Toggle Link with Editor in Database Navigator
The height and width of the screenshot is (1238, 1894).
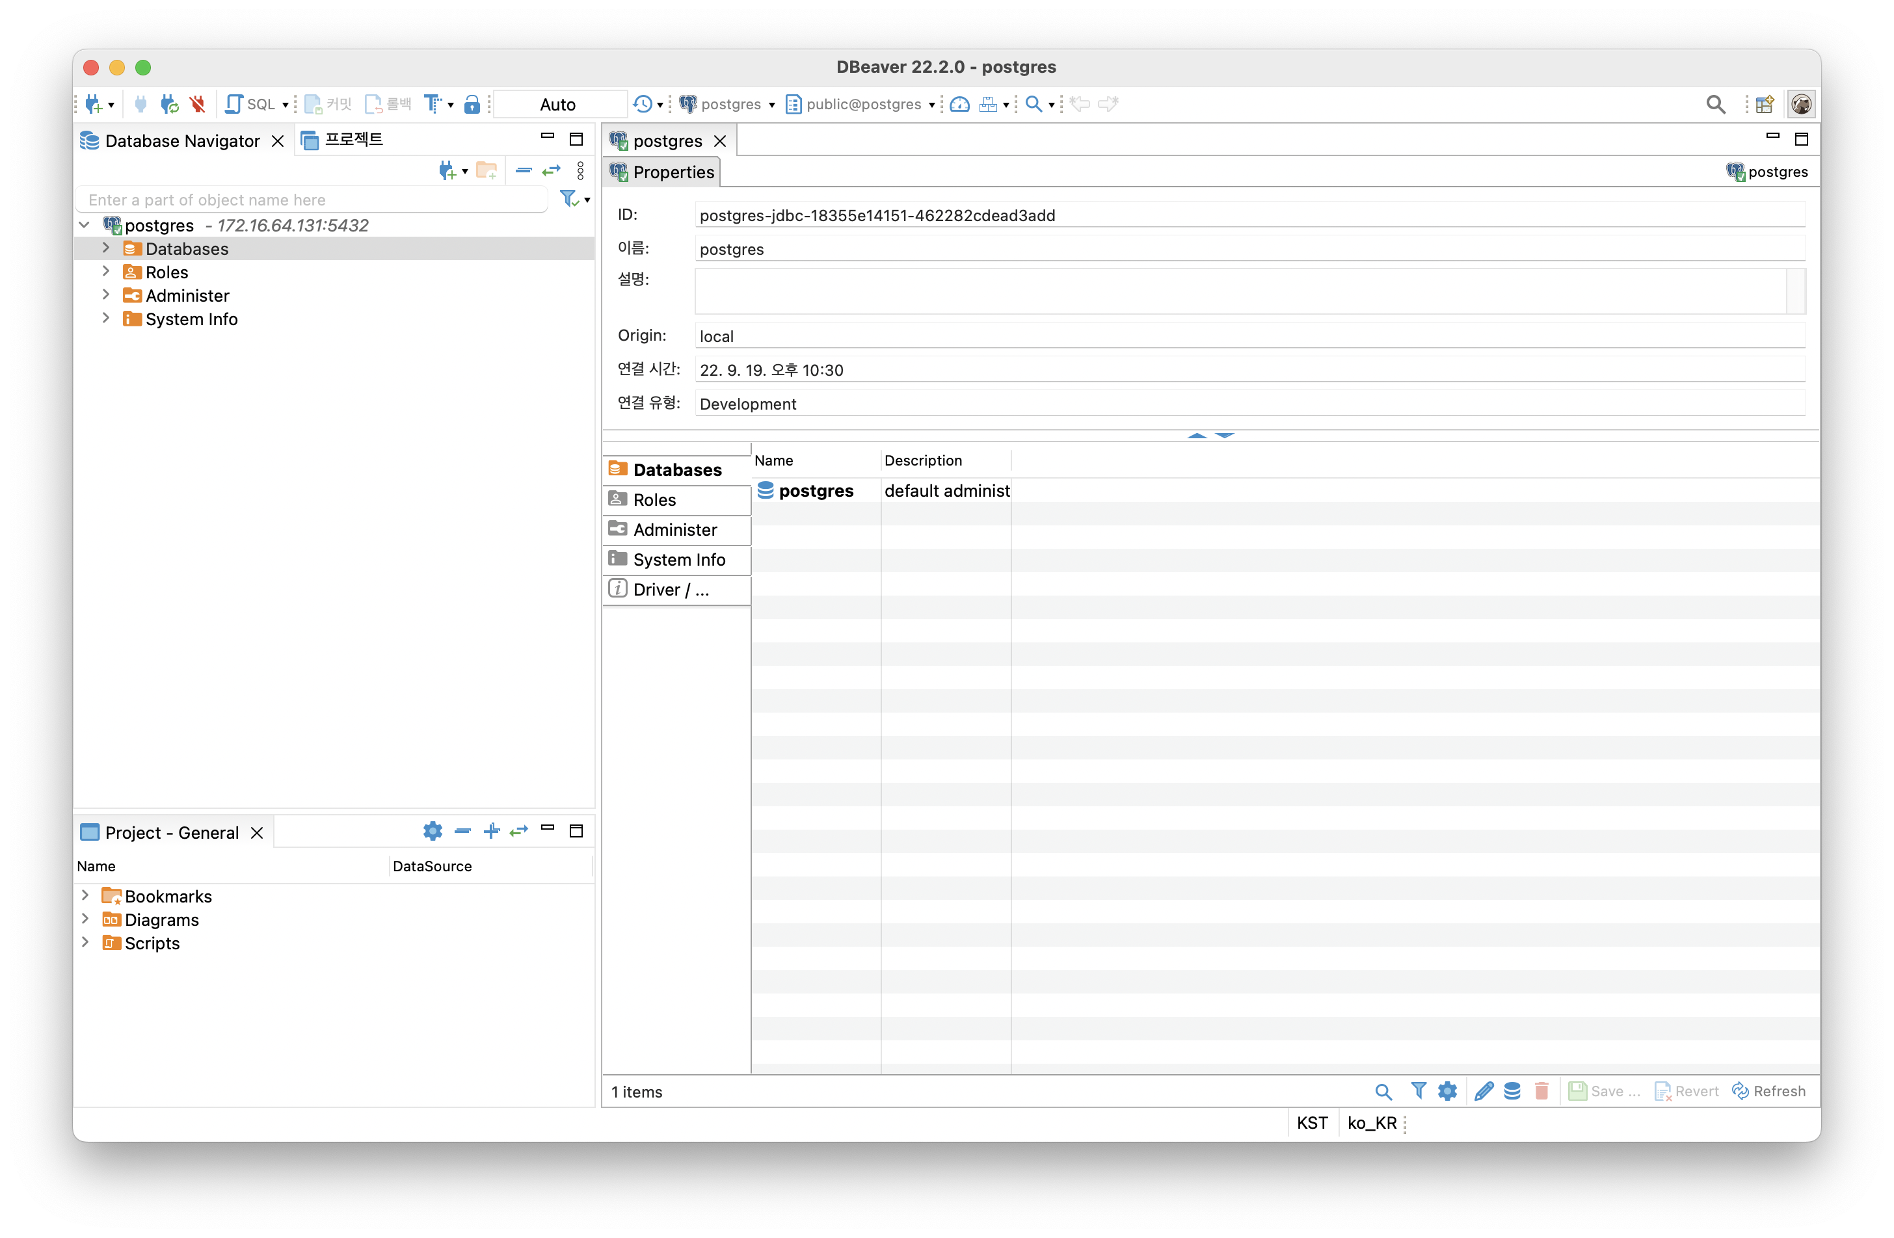coord(552,170)
